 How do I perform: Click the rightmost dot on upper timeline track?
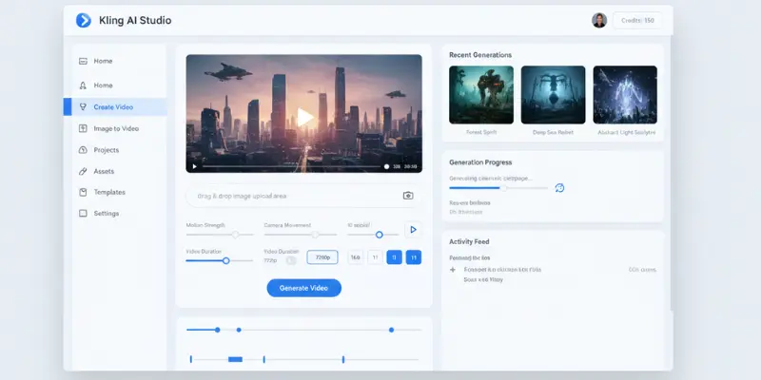tap(391, 330)
